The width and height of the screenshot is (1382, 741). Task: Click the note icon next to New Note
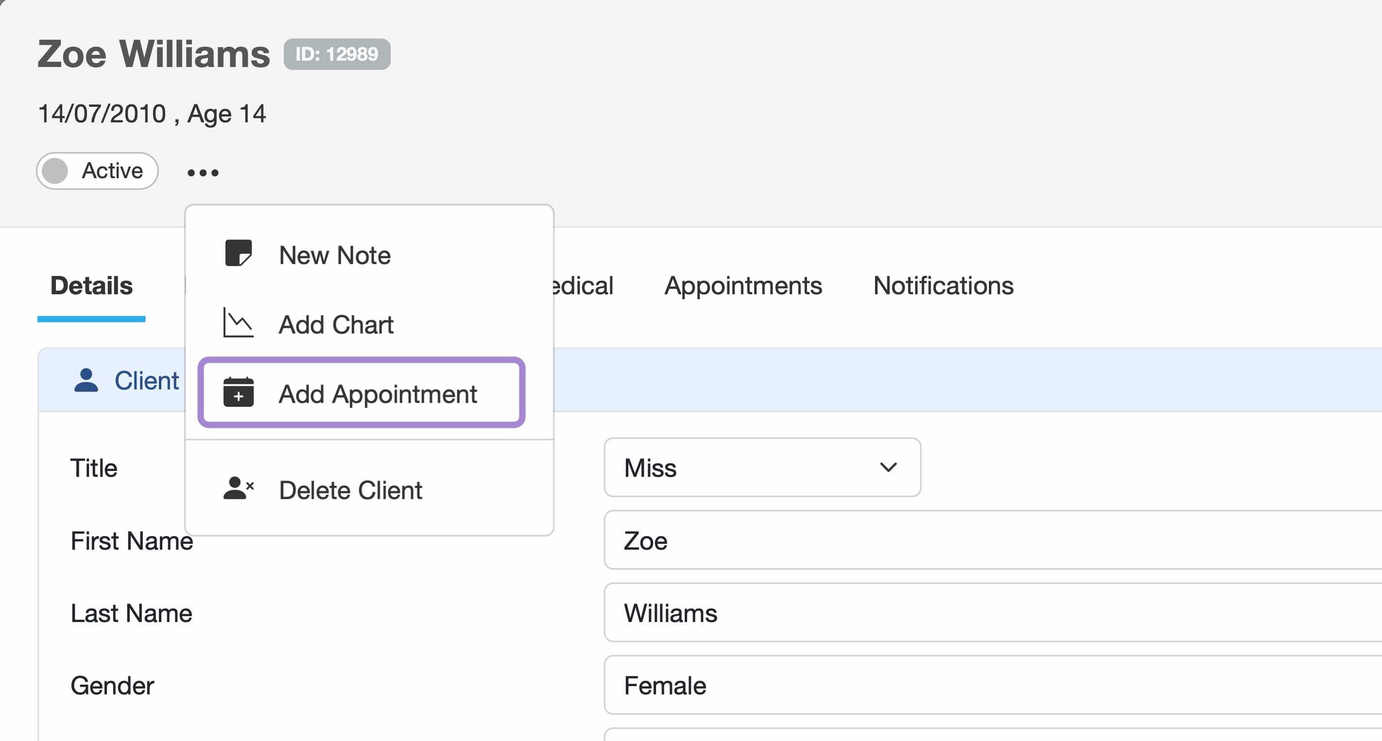click(239, 254)
